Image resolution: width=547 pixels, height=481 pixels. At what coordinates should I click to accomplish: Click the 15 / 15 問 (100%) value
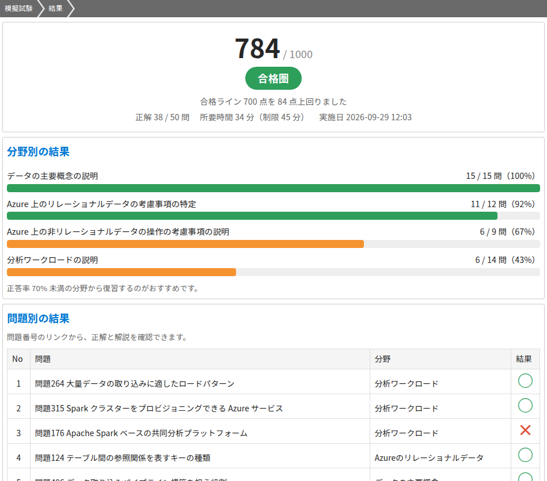click(500, 176)
